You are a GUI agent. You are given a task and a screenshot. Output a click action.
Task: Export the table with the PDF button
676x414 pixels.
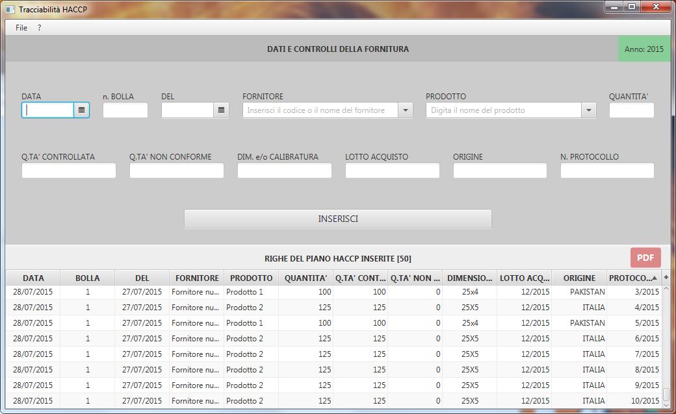(645, 258)
